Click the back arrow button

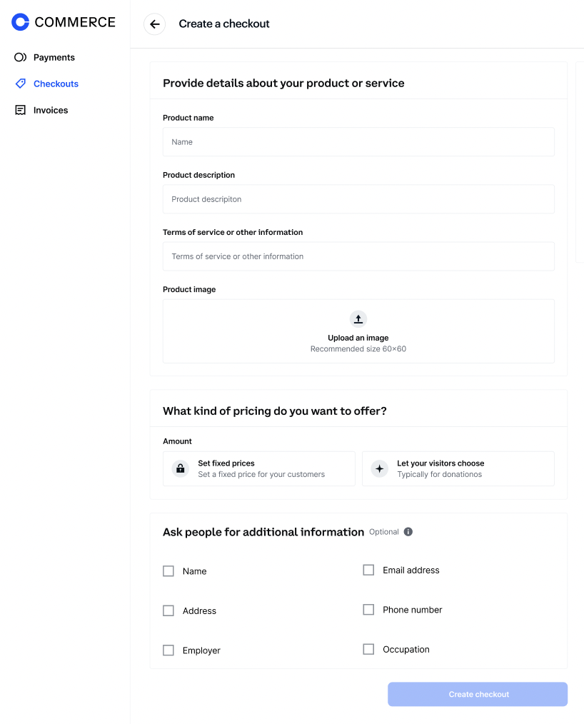tap(154, 24)
